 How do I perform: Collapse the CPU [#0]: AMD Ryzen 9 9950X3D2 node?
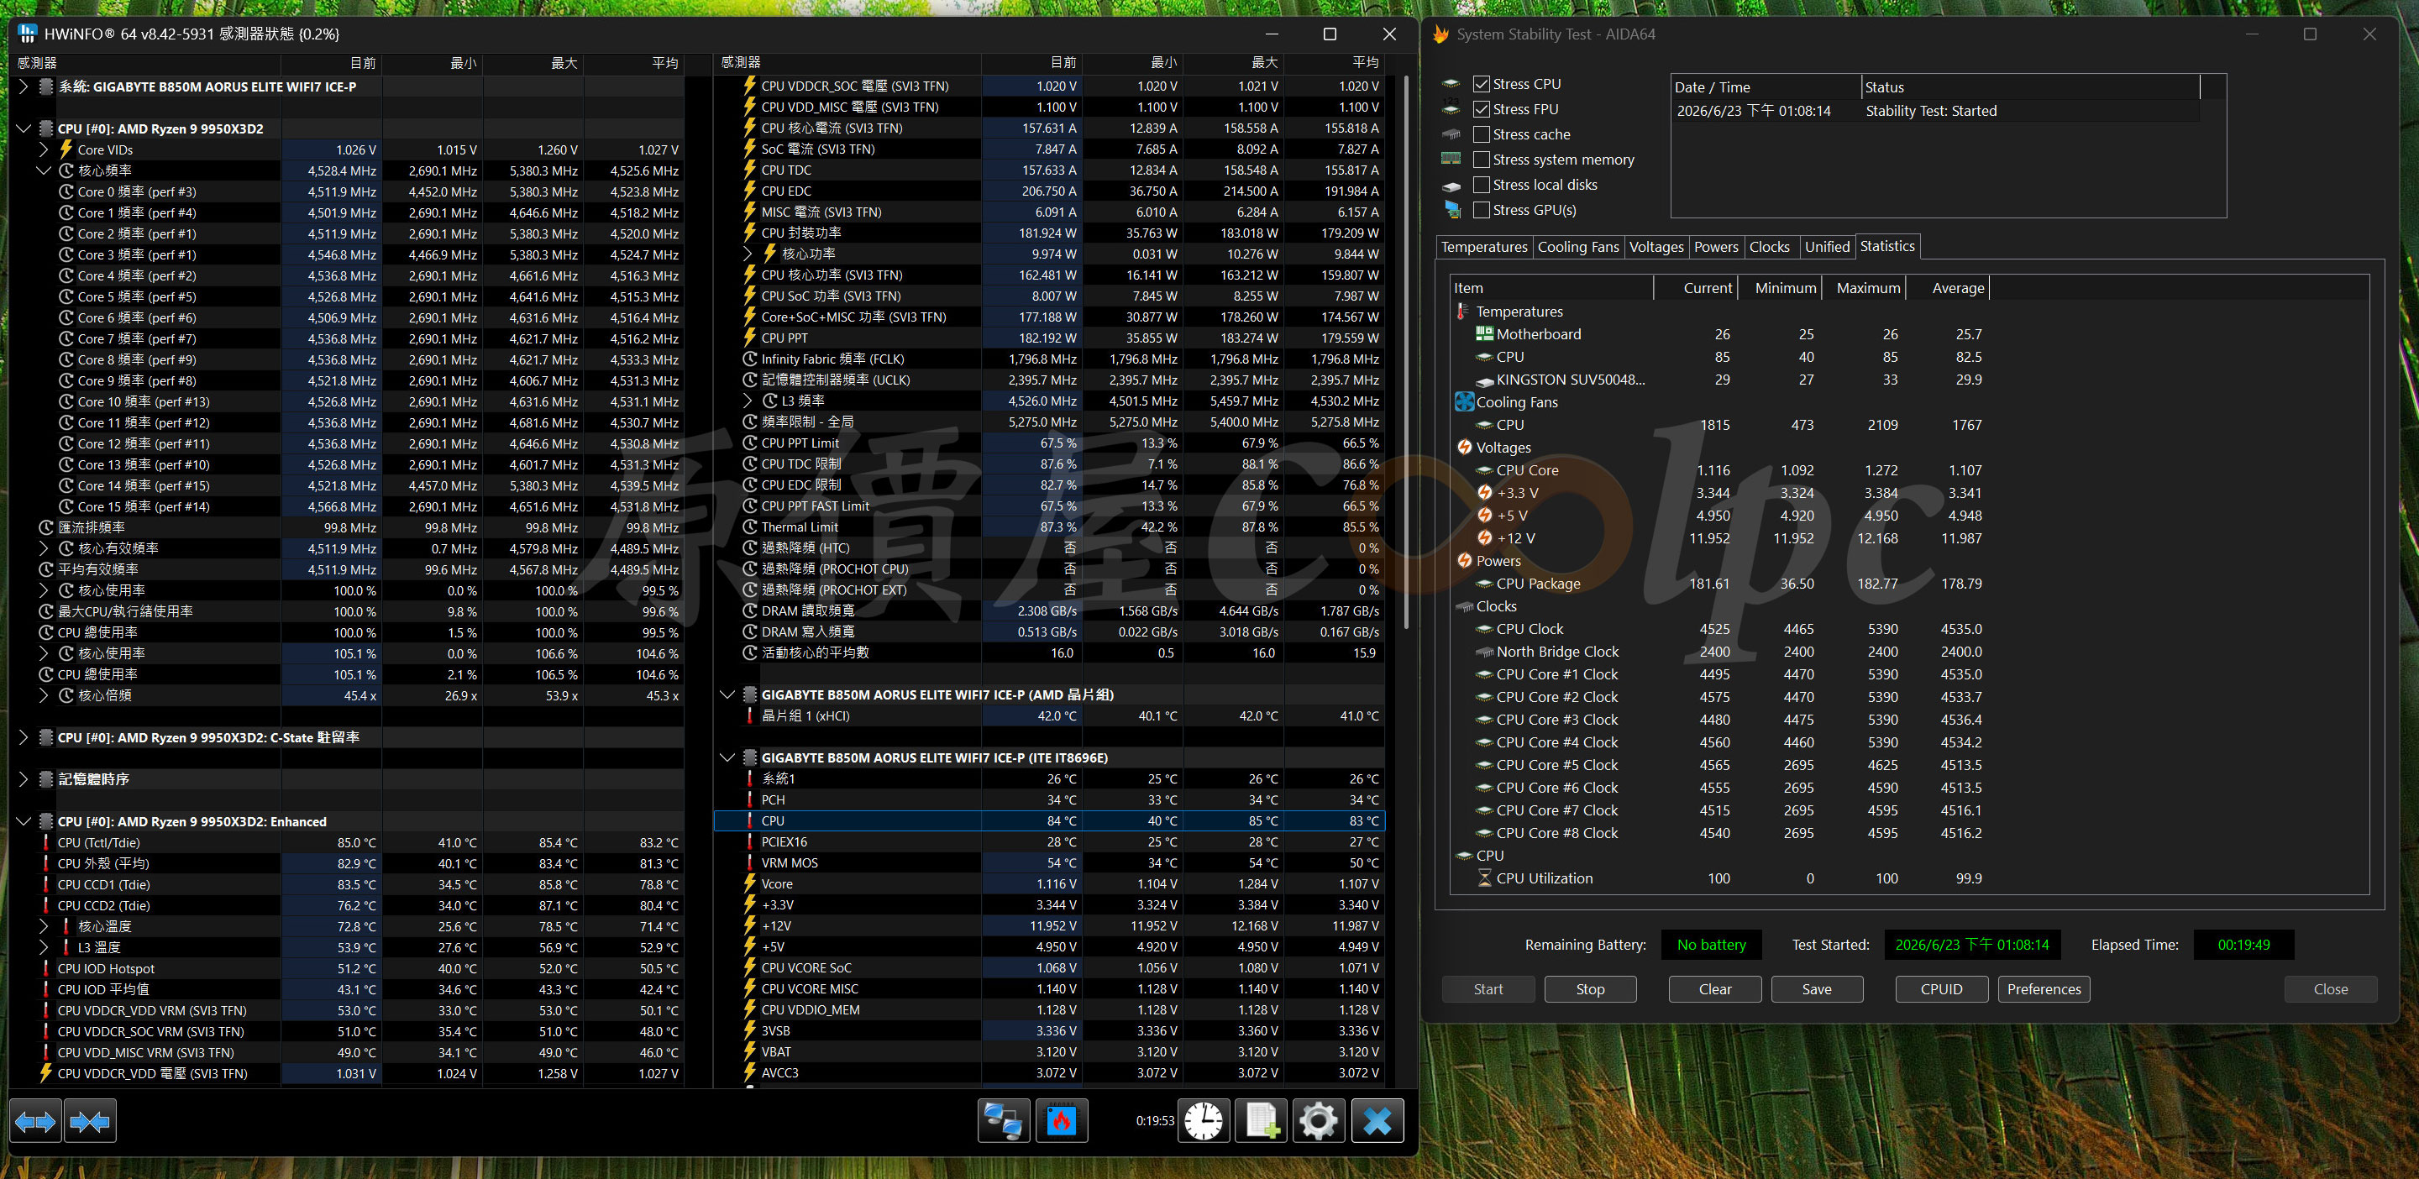click(x=24, y=128)
